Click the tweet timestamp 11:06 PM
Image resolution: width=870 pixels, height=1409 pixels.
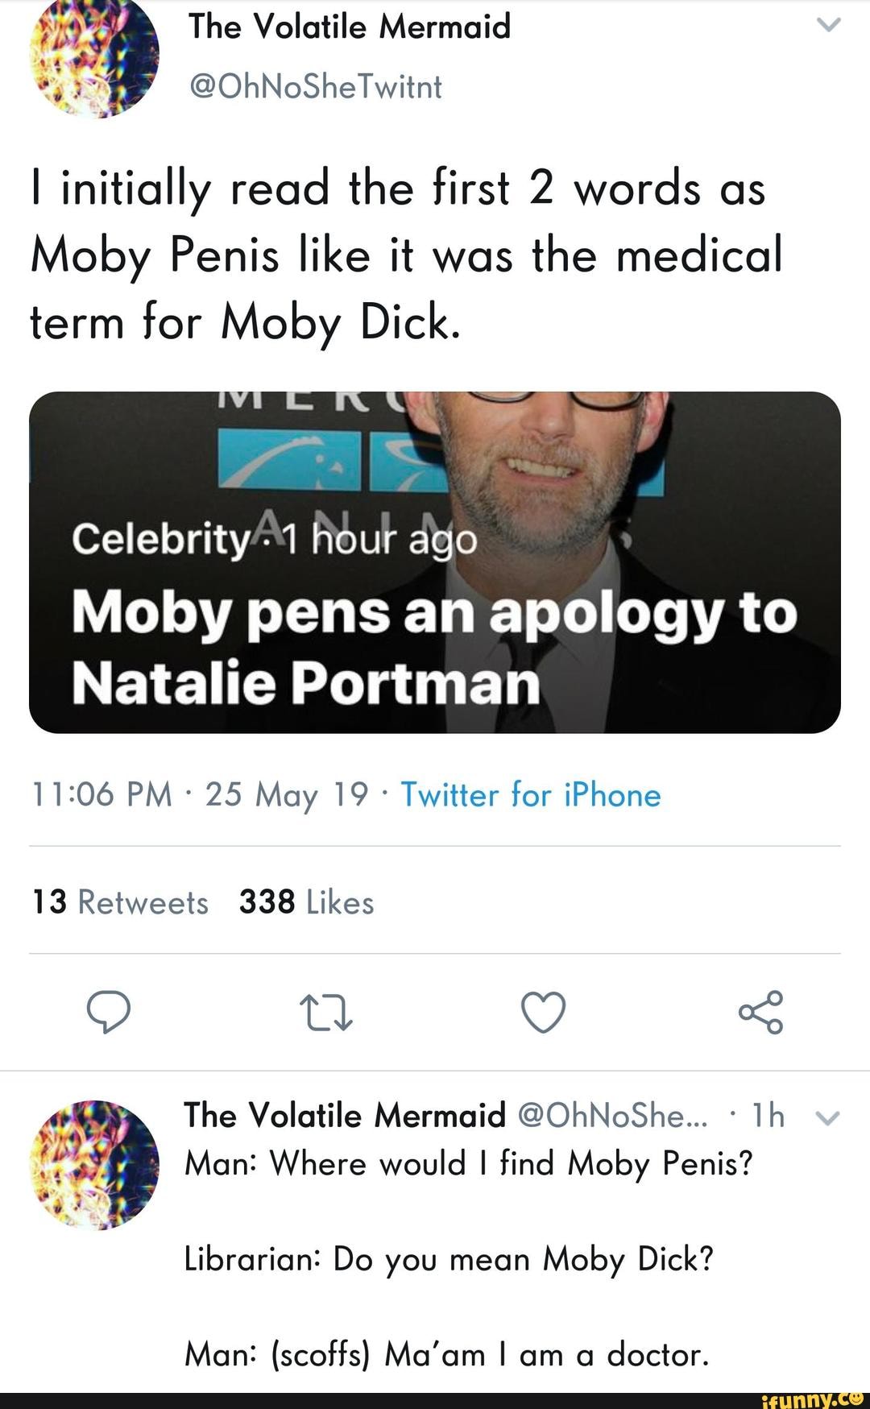(x=101, y=795)
